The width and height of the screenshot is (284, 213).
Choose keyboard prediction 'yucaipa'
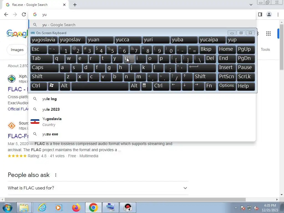point(212,40)
